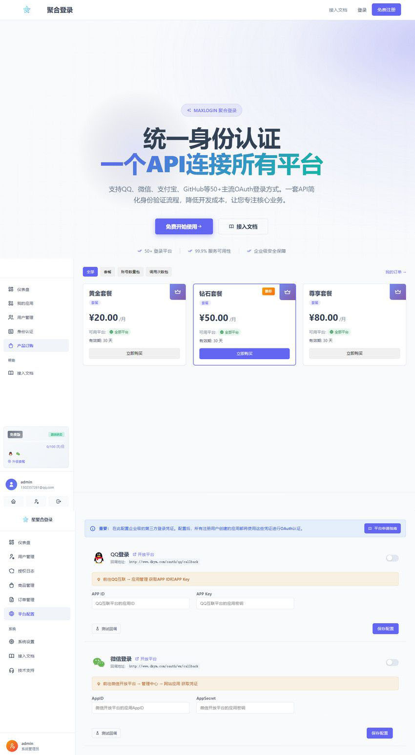
Task: Click the user settings icon beside home
Action: [x=36, y=501]
